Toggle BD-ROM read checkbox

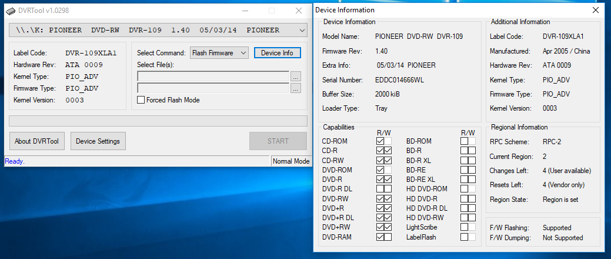(x=464, y=141)
